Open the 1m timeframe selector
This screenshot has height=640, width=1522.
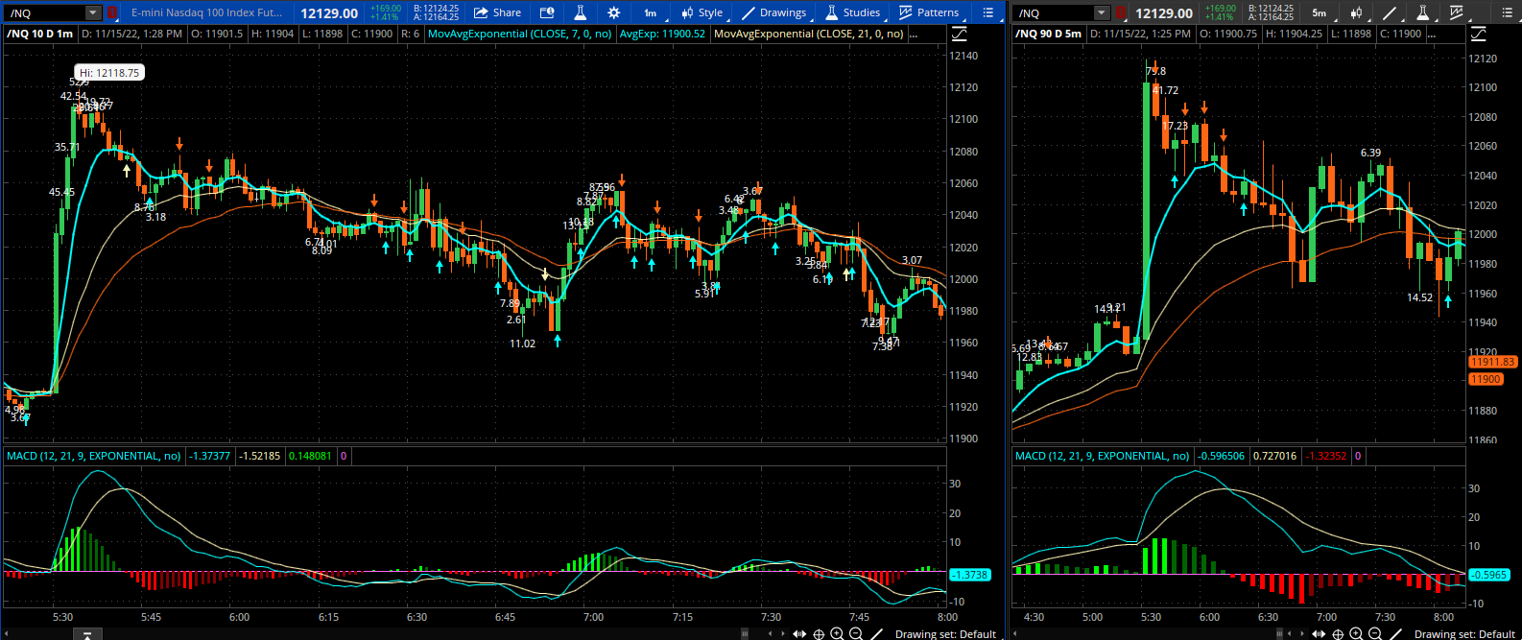(x=651, y=12)
